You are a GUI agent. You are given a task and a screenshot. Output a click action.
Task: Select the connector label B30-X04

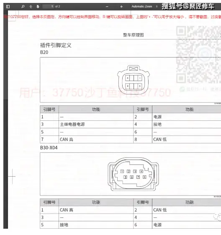tap(49, 148)
